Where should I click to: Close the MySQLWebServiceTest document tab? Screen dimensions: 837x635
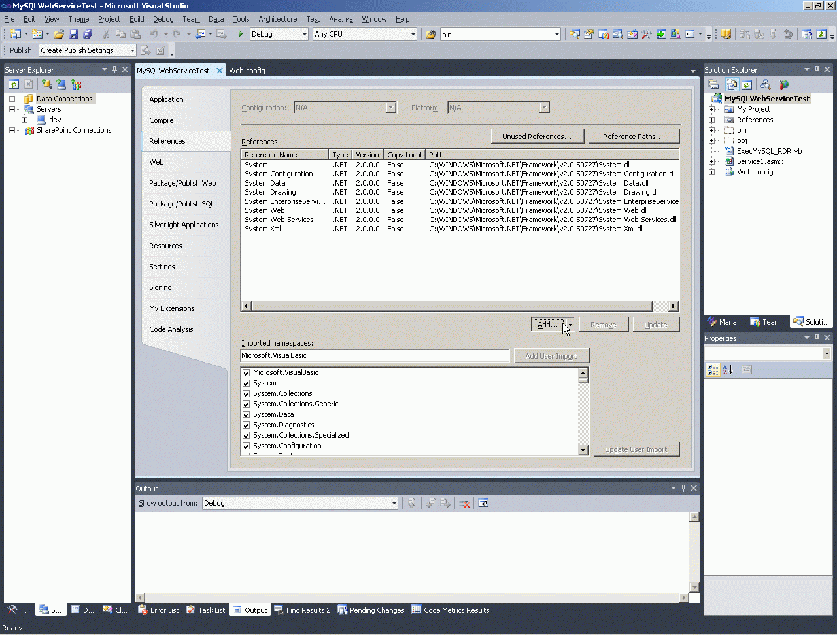click(220, 71)
